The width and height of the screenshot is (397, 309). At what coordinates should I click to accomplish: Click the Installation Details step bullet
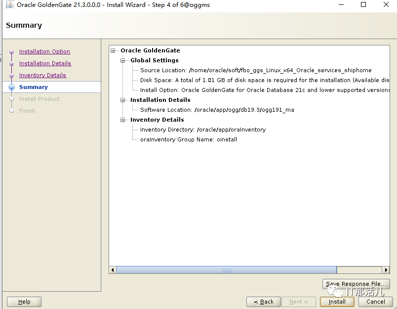coord(12,64)
